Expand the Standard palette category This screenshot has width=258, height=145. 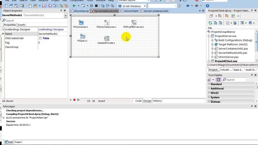[x=209, y=84]
